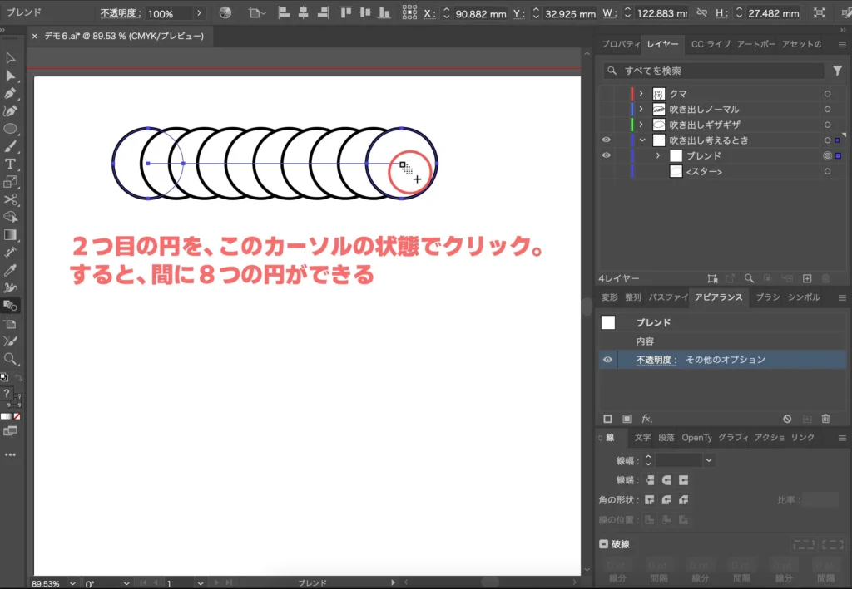Select the Paintbrush tool
The height and width of the screenshot is (589, 852).
point(11,146)
